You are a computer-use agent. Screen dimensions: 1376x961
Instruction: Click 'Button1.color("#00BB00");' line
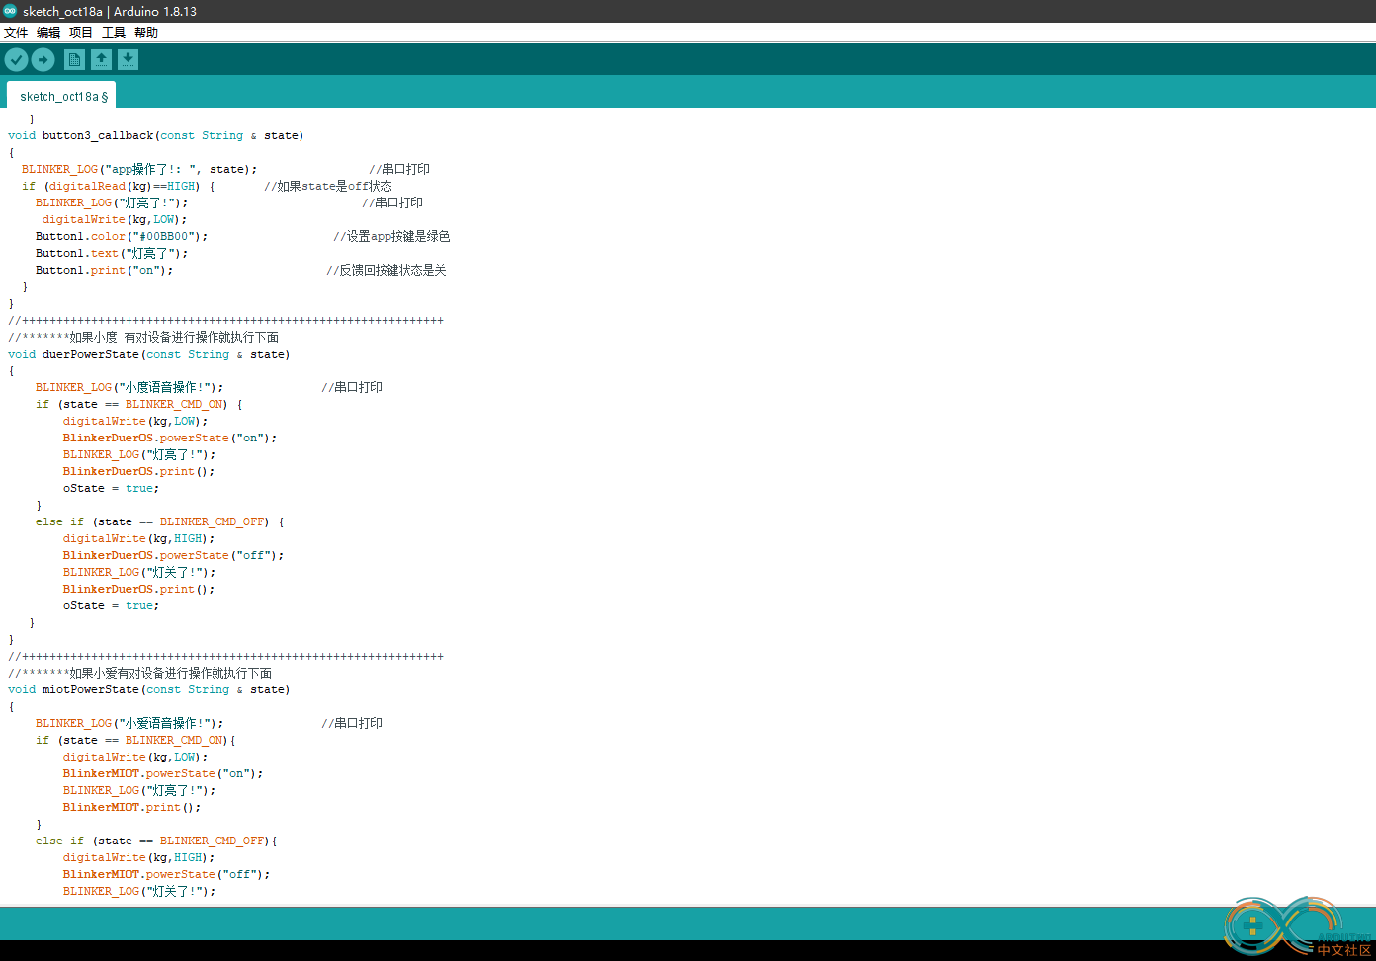(x=122, y=237)
